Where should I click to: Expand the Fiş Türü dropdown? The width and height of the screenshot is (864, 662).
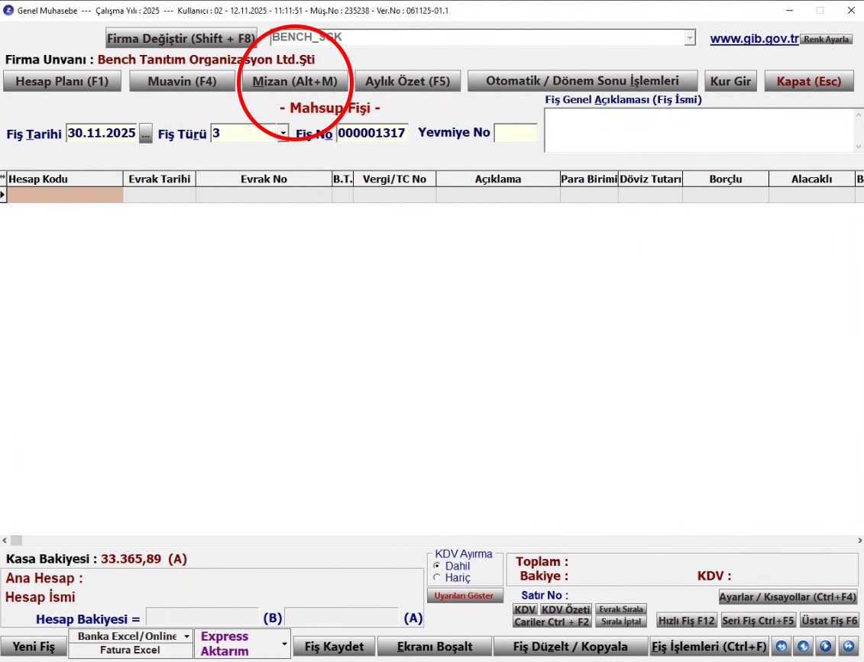click(x=283, y=133)
